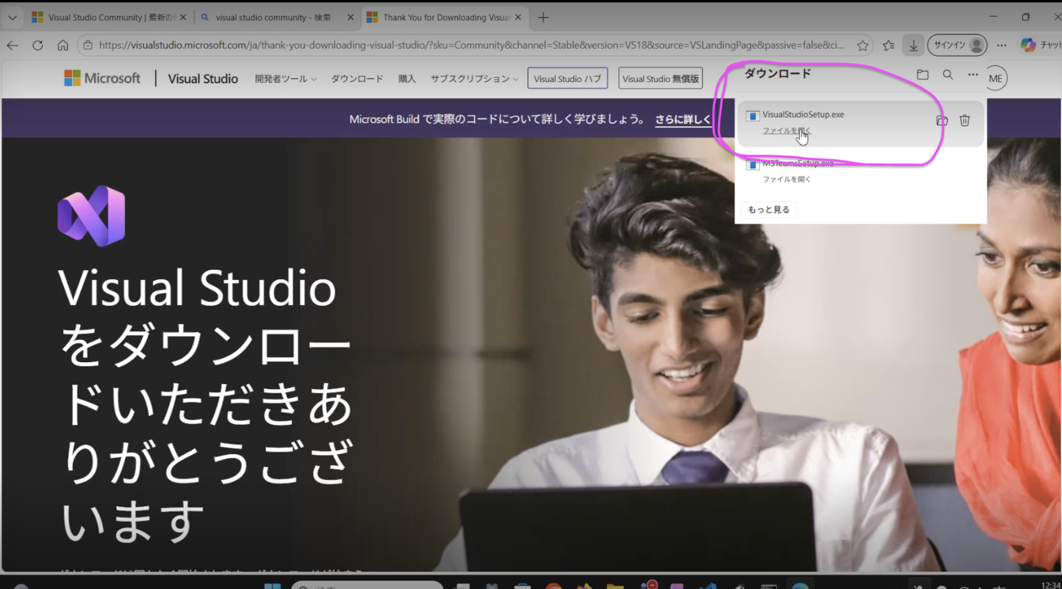Open file link under MSTeamsSetup.exe
The width and height of the screenshot is (1062, 589).
[x=786, y=179]
